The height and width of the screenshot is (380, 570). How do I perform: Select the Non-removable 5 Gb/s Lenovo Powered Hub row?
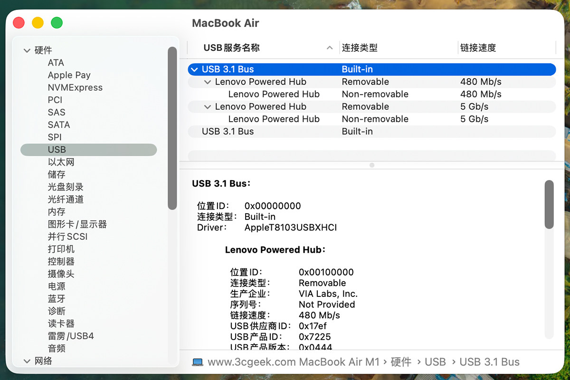[x=372, y=119]
